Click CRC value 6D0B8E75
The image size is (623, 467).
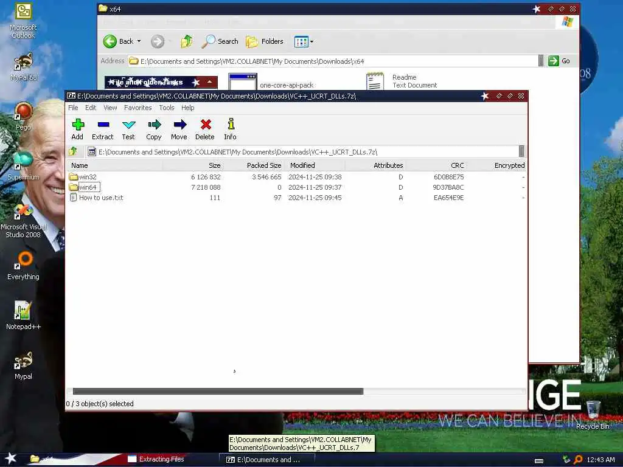448,177
